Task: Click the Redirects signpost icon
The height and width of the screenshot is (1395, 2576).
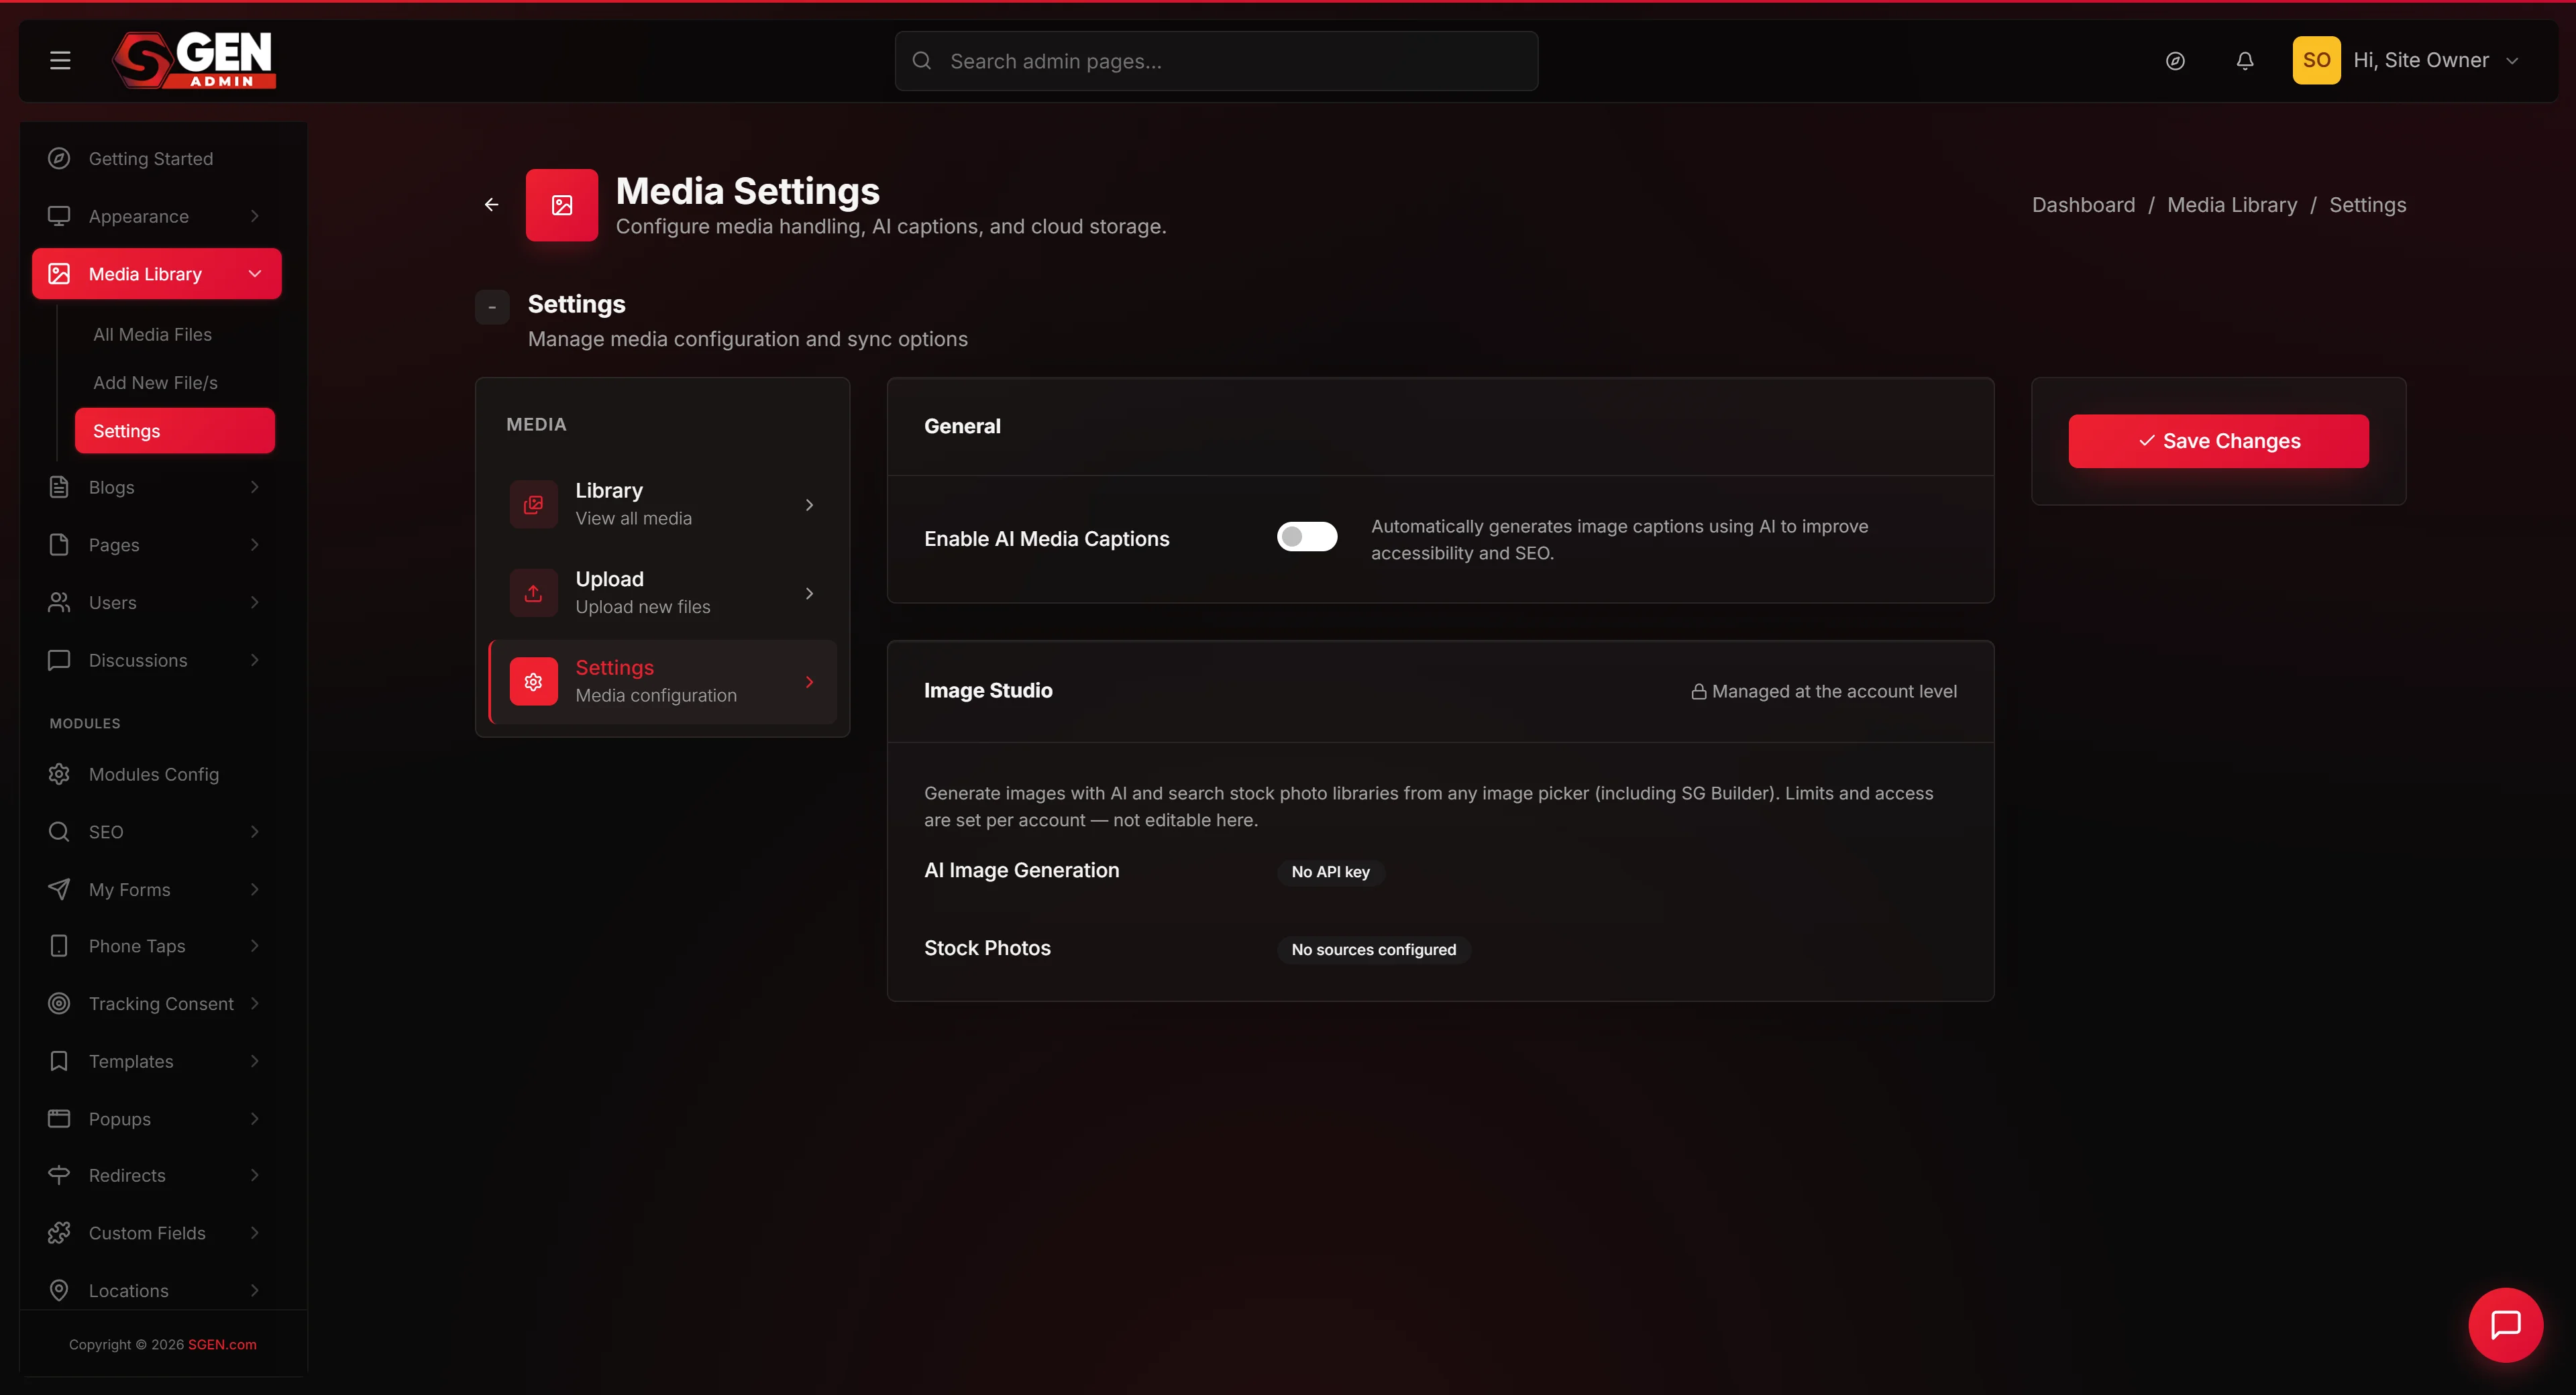Action: coord(59,1175)
